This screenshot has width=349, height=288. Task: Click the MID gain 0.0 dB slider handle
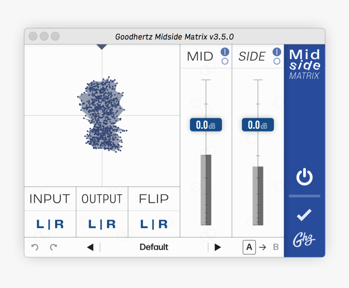point(206,125)
